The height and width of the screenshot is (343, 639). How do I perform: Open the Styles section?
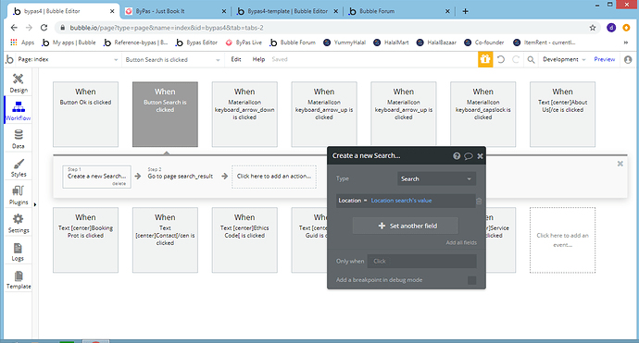pyautogui.click(x=19, y=167)
